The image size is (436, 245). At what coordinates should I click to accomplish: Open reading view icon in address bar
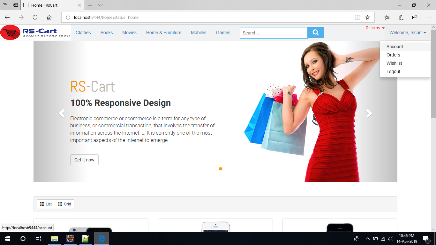[x=357, y=17]
